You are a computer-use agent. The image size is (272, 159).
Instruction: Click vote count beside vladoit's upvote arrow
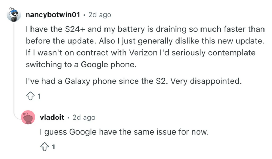tap(53, 147)
